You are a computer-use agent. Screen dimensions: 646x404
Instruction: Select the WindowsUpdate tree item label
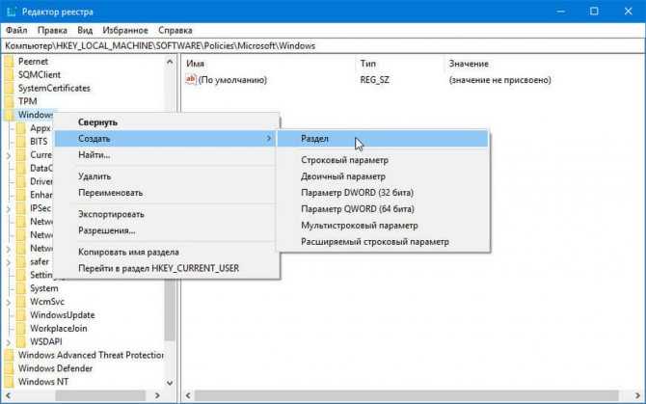tap(63, 315)
